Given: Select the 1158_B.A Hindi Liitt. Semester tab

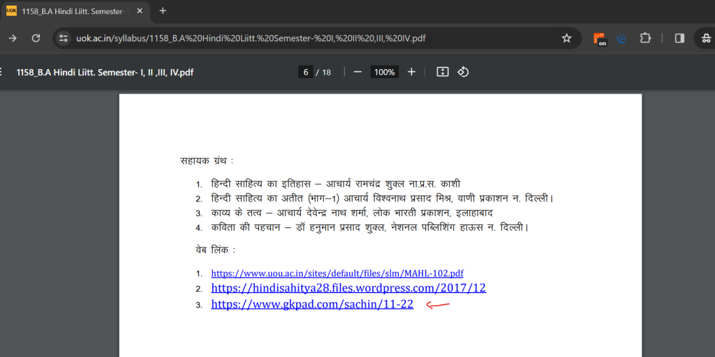Looking at the screenshot, I should [75, 11].
